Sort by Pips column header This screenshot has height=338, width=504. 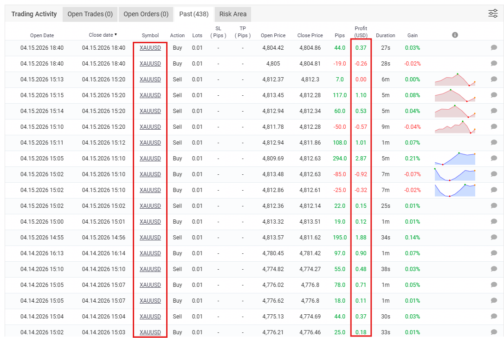(339, 35)
